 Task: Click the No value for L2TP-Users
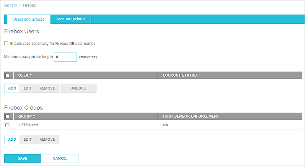point(166,125)
